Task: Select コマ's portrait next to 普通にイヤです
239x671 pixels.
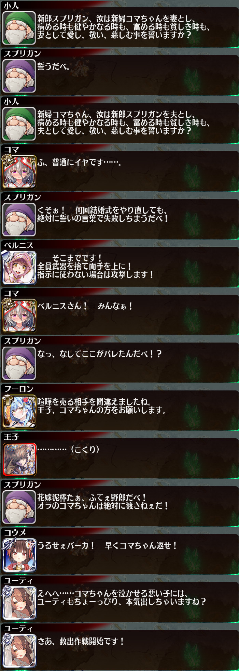Action: pyautogui.click(x=19, y=172)
